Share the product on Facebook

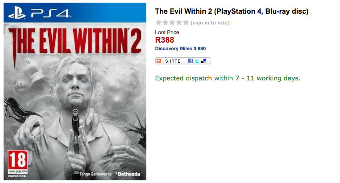tap(191, 61)
